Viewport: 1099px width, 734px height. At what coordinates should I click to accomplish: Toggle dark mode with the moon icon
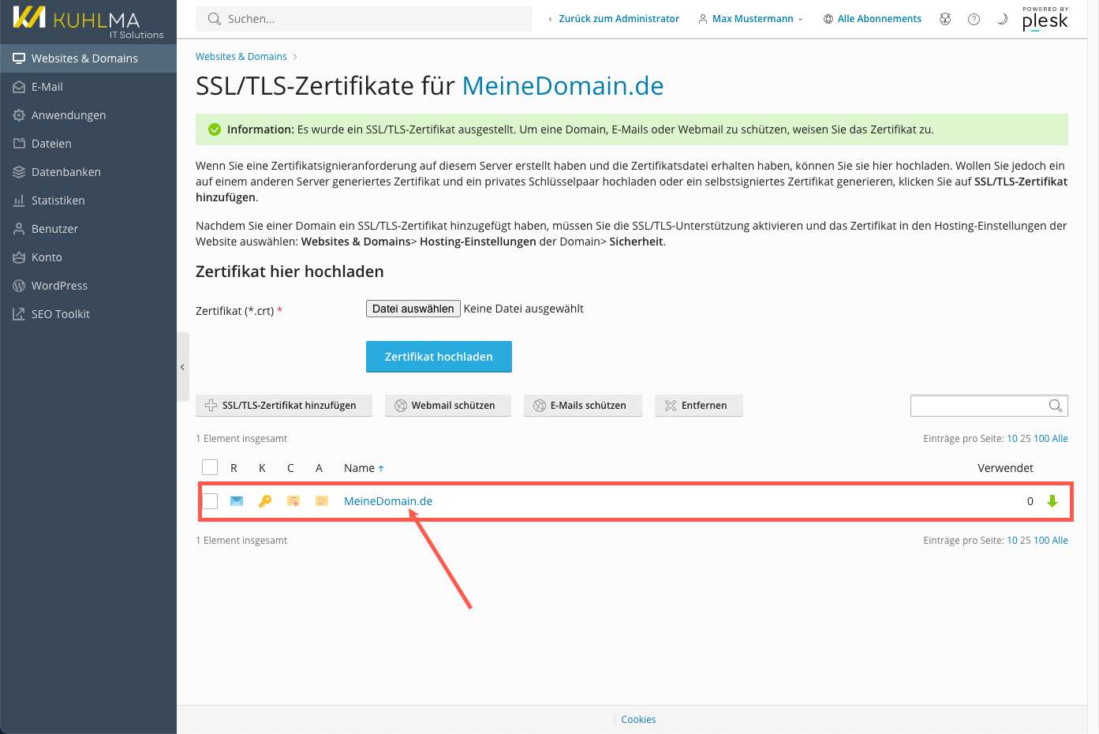point(1002,19)
